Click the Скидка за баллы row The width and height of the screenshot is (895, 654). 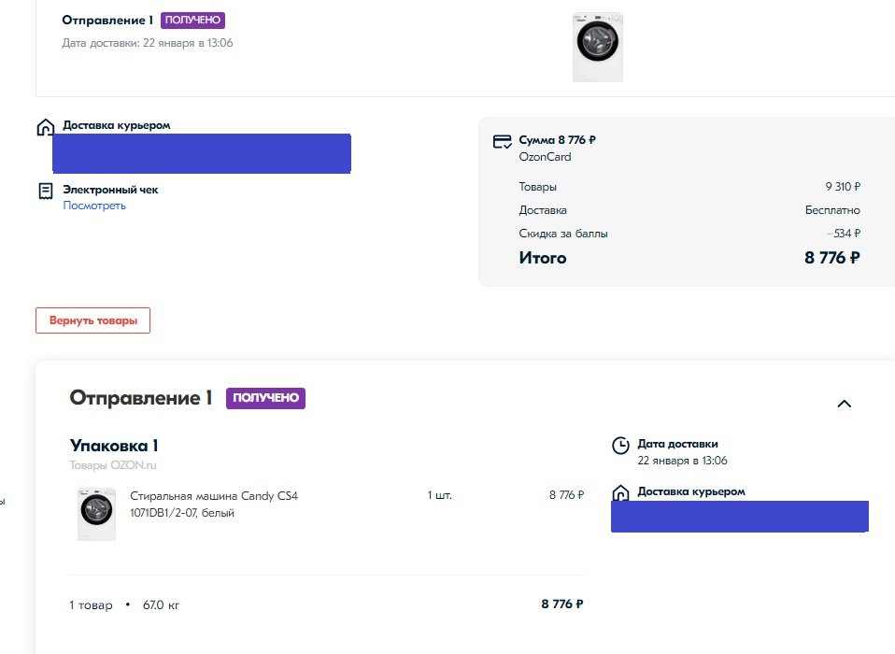tap(689, 234)
